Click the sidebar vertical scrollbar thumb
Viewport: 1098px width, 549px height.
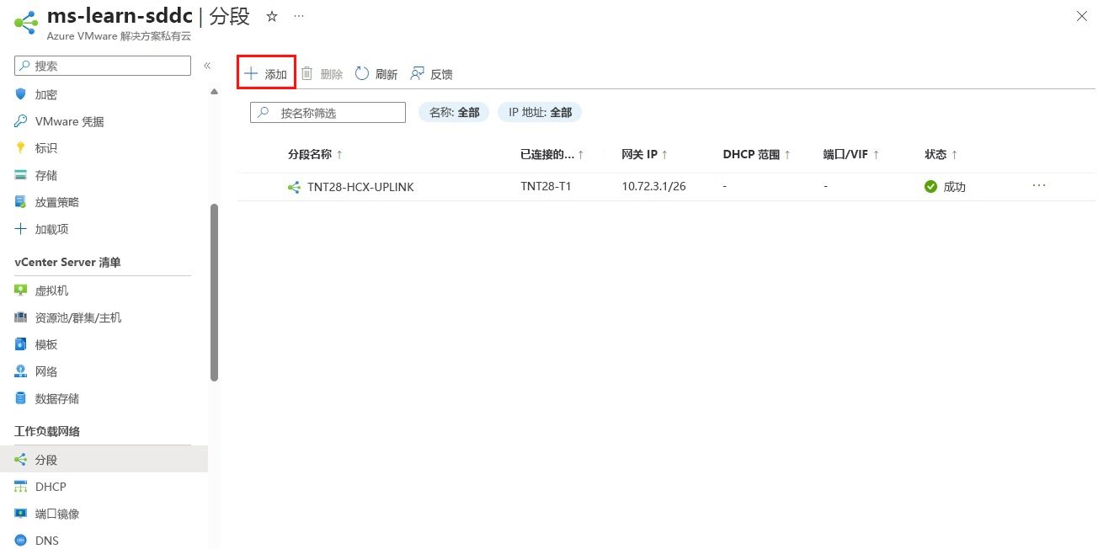214,292
